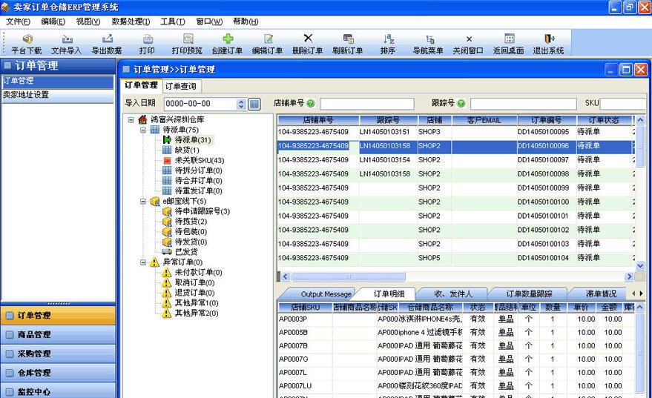Collapse the 鸿富兴深圳仓库 tree root

click(131, 119)
